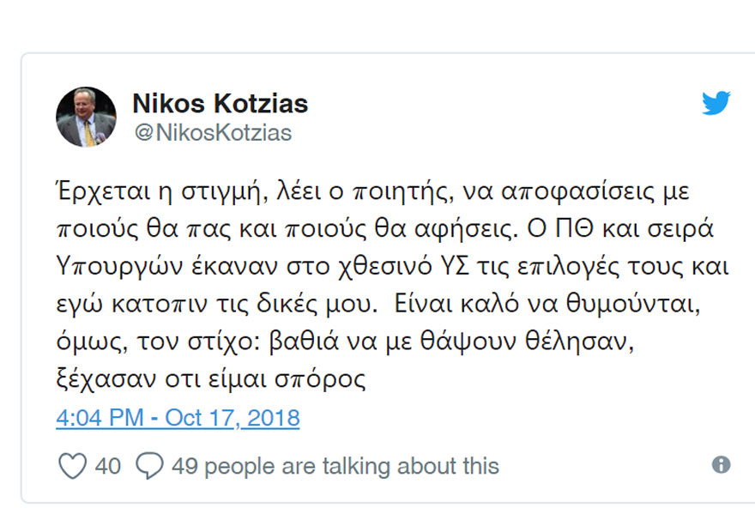The height and width of the screenshot is (526, 755).
Task: Click the reply speech bubble icon
Action: coord(150,466)
